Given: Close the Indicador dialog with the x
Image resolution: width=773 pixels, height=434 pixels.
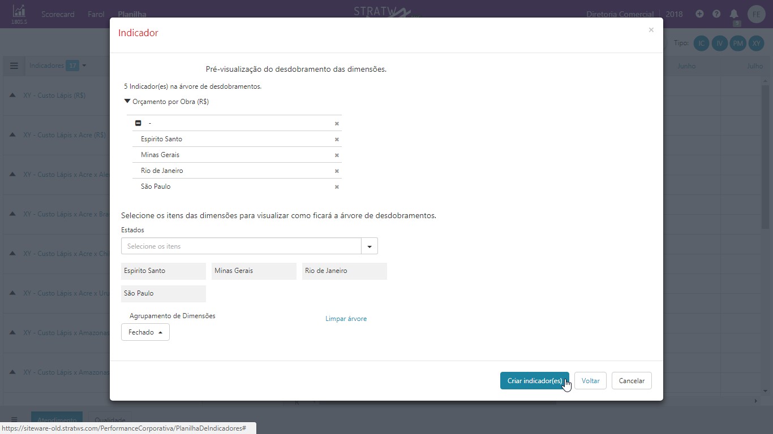Looking at the screenshot, I should [x=651, y=30].
